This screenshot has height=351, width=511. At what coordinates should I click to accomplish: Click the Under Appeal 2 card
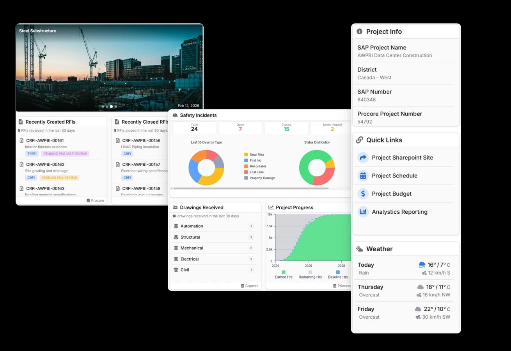[x=331, y=128]
